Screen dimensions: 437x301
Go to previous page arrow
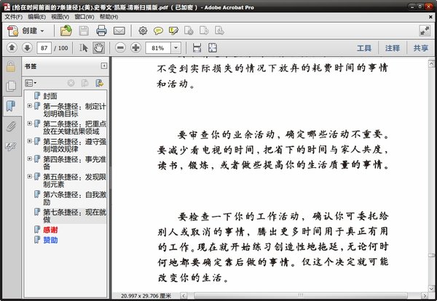pos(12,47)
